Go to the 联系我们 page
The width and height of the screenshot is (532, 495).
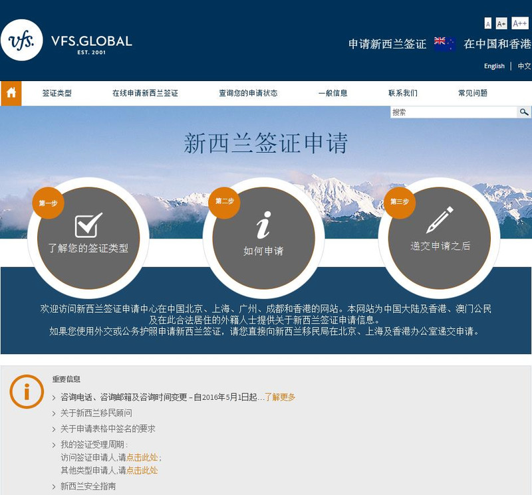tap(403, 94)
